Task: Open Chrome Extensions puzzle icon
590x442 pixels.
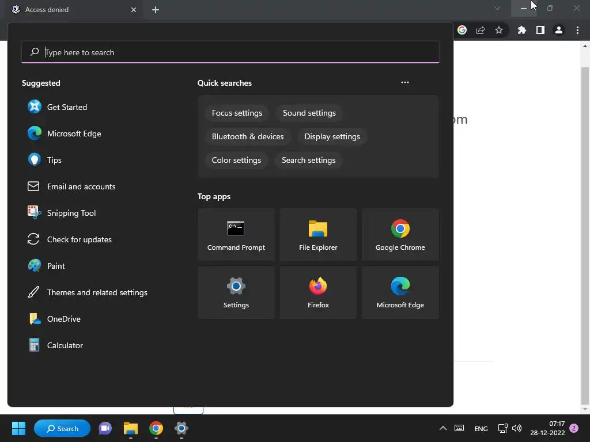Action: point(522,30)
